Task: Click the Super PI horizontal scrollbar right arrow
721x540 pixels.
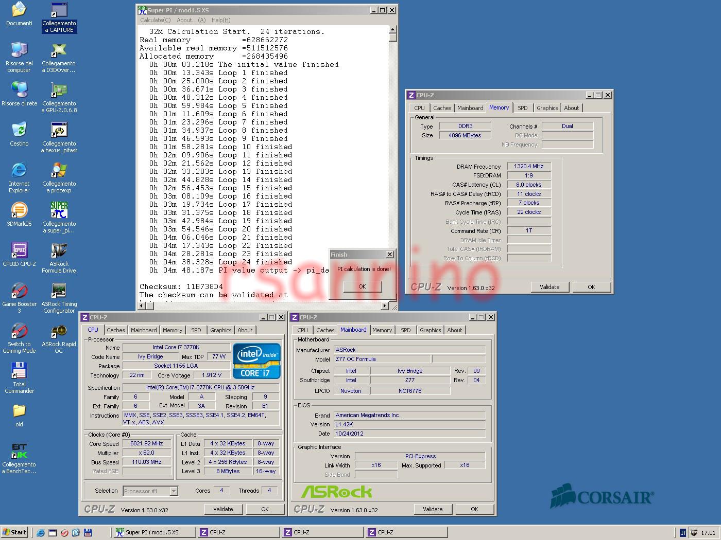Action: coord(384,306)
